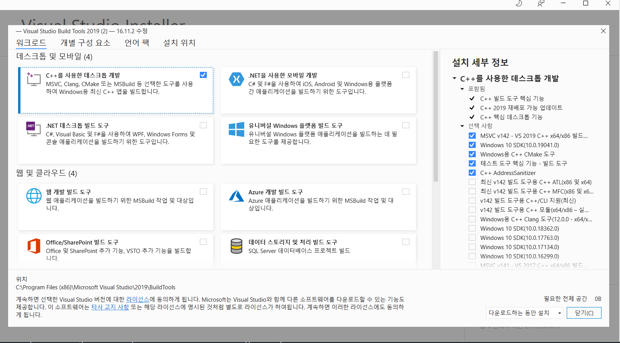The image size is (620, 343).
Task: Click the Universal Windows Platform build tools icon
Action: pyautogui.click(x=236, y=129)
